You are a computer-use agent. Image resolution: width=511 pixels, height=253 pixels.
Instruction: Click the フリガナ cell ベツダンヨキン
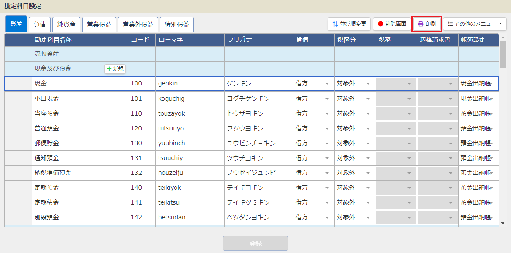click(259, 217)
